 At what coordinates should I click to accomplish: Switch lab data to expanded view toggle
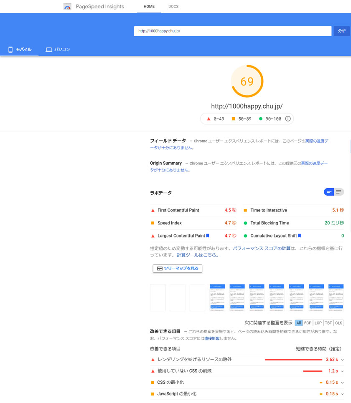339,192
